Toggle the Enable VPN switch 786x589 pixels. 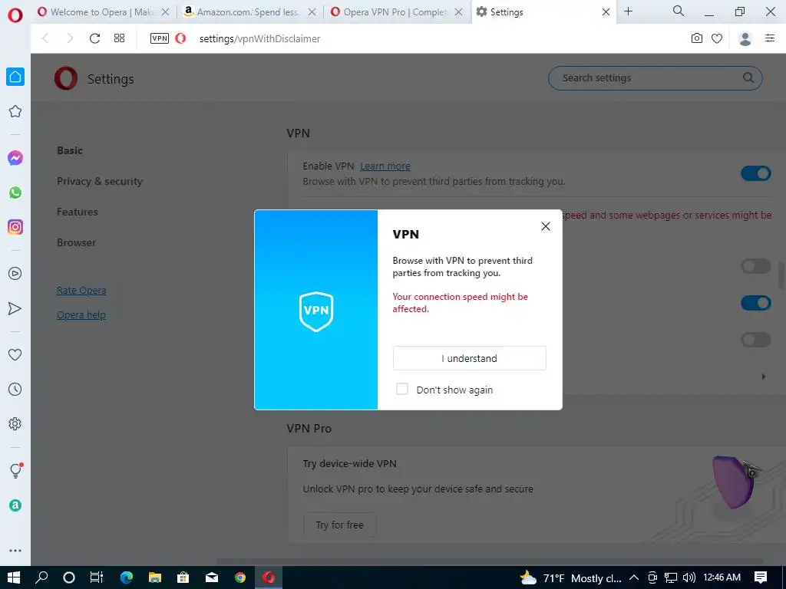pyautogui.click(x=756, y=173)
